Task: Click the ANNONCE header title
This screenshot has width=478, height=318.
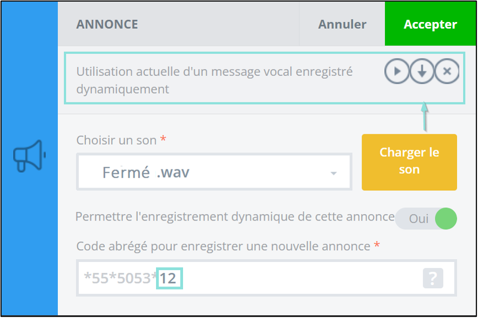Action: [x=107, y=24]
